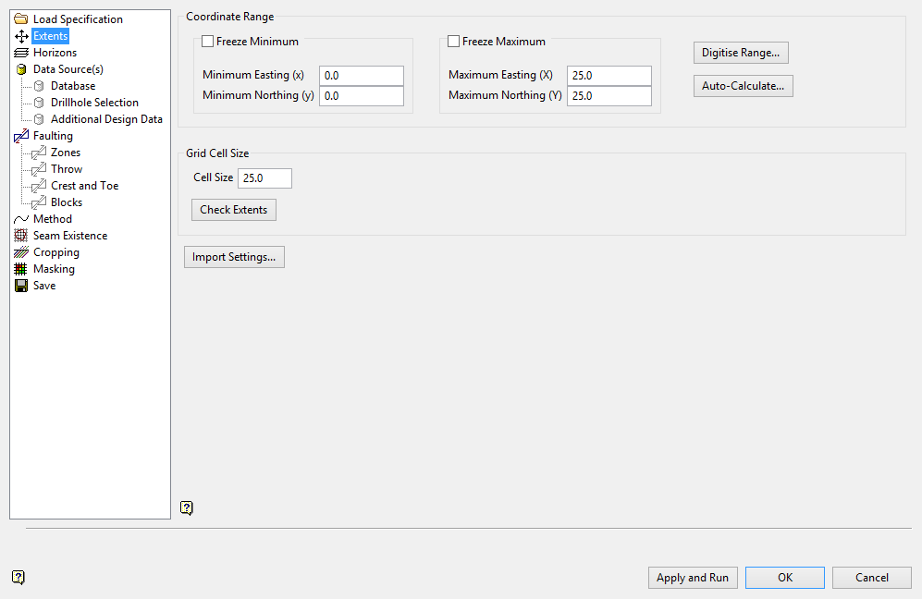Open the Database tree entry
Screen dimensions: 922x599
click(73, 86)
